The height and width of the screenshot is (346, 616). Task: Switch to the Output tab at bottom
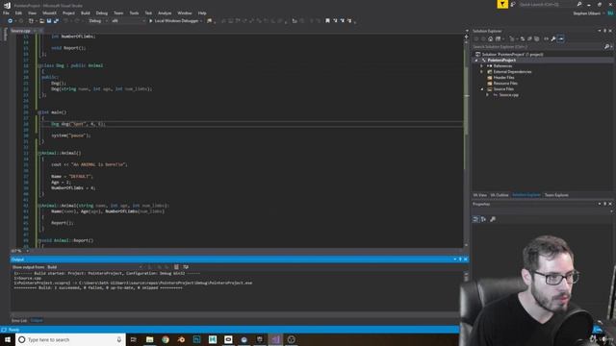coord(37,320)
